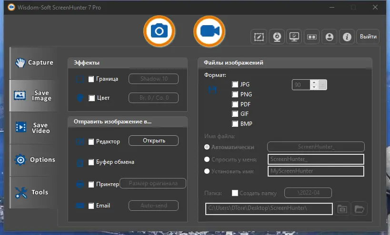Image resolution: width=390 pixels, height=235 pixels.
Task: Click the big camera capture button
Action: click(159, 31)
